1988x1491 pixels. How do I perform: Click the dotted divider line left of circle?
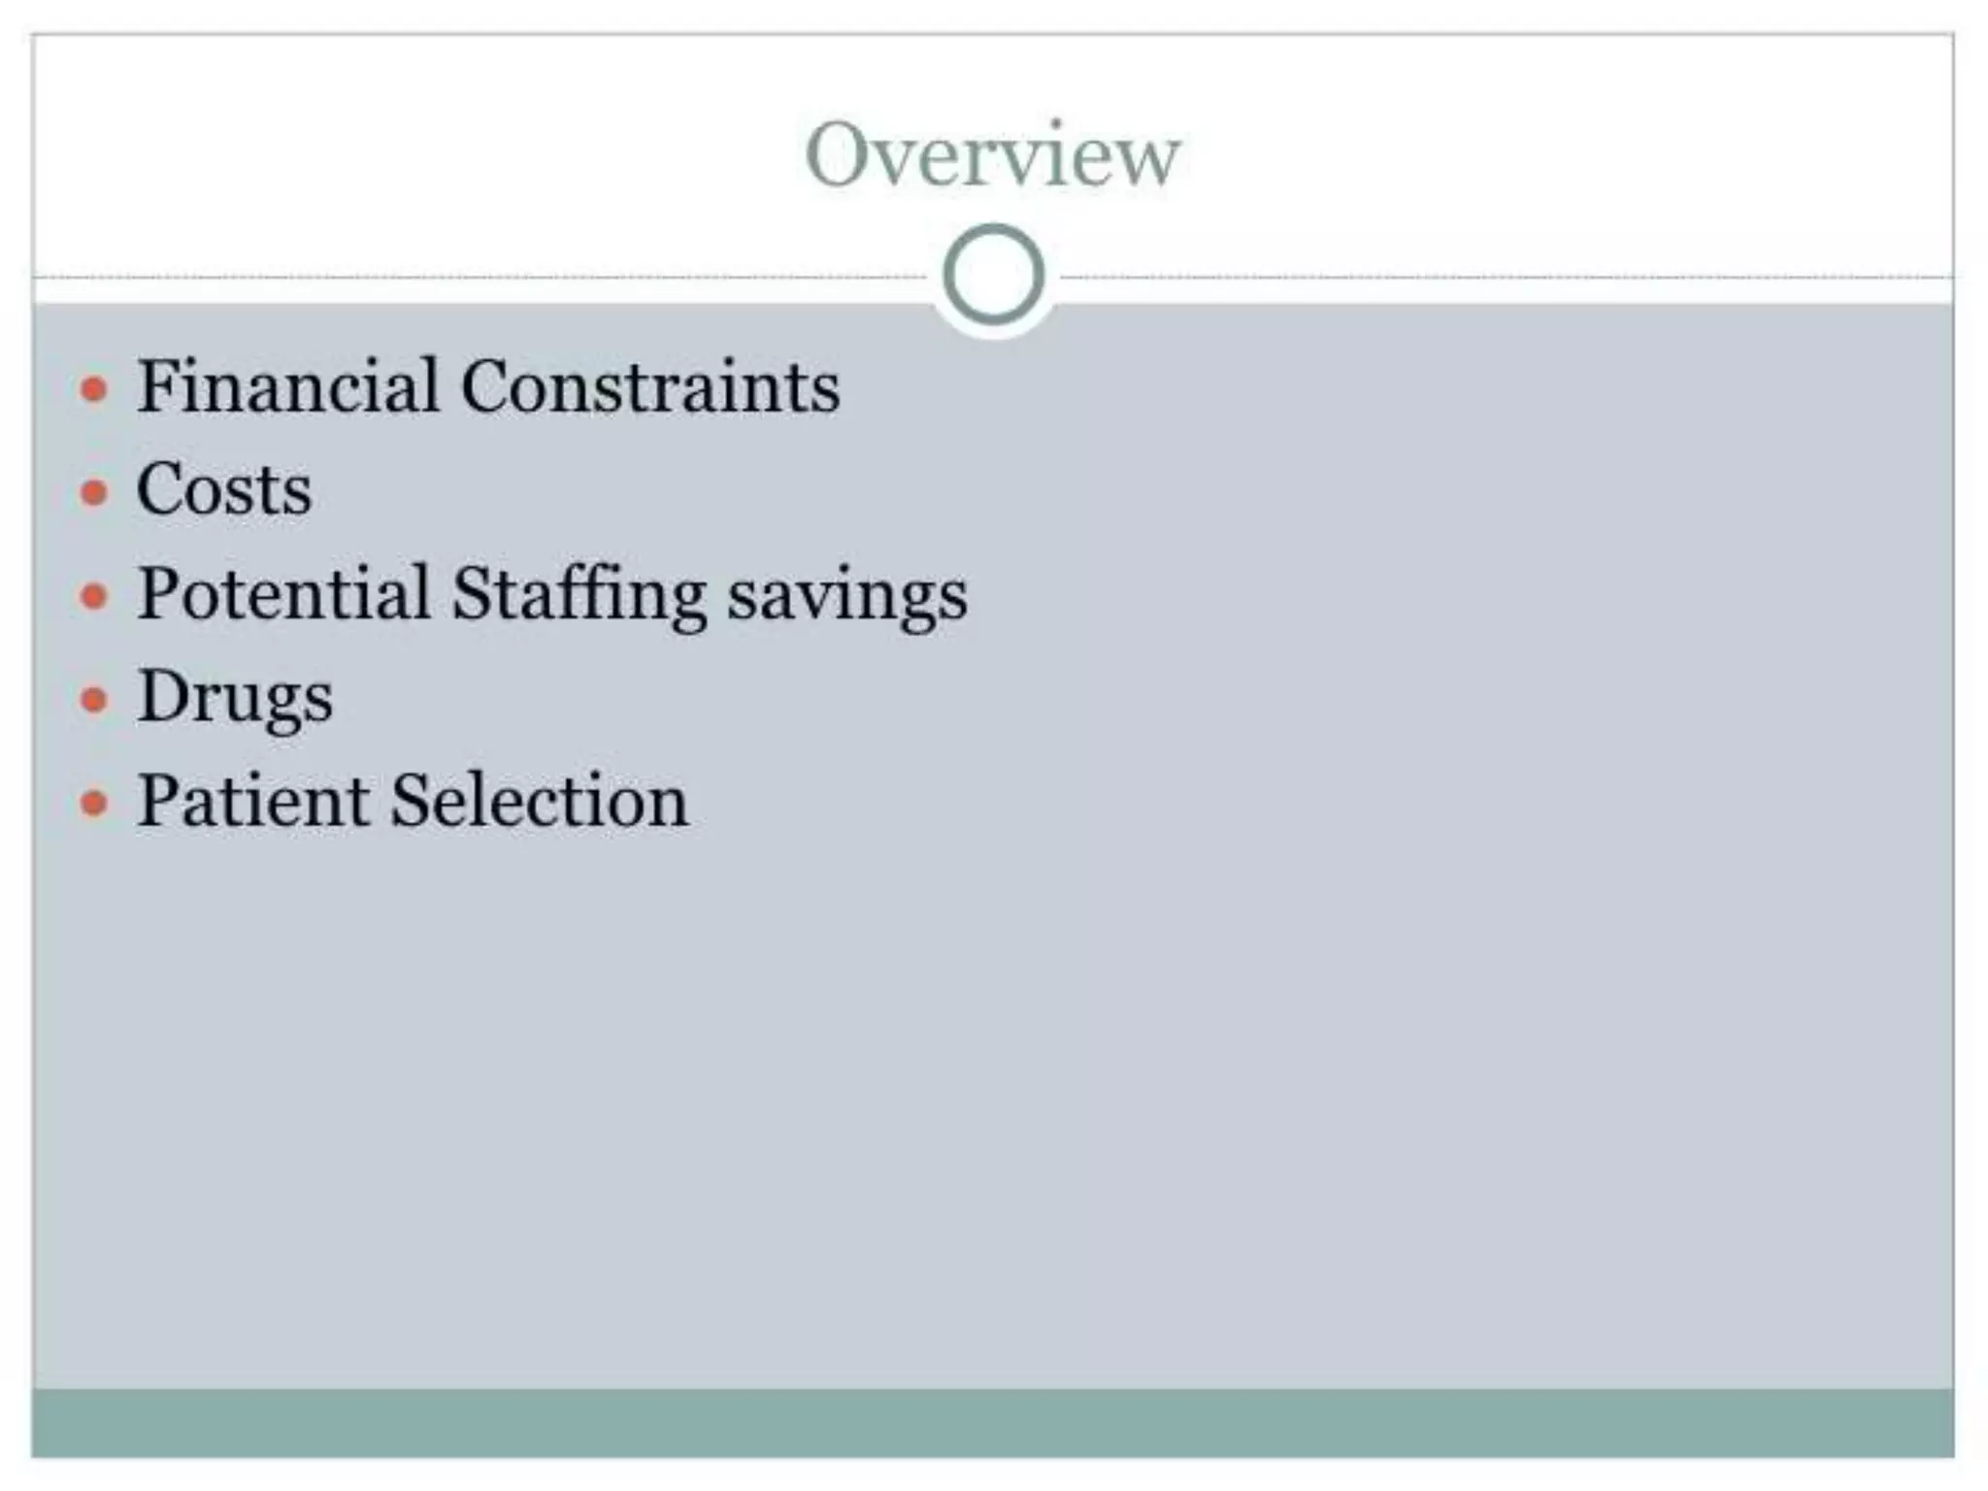tap(480, 278)
